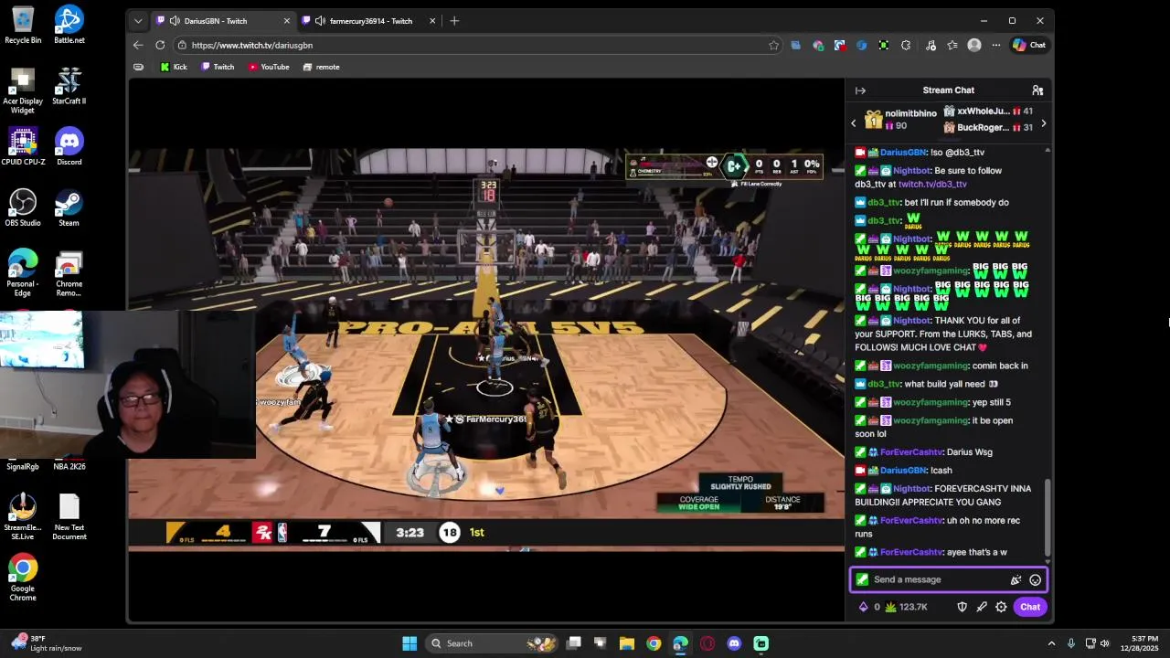Image resolution: width=1170 pixels, height=658 pixels.
Task: Open the Windows Start menu
Action: (409, 643)
